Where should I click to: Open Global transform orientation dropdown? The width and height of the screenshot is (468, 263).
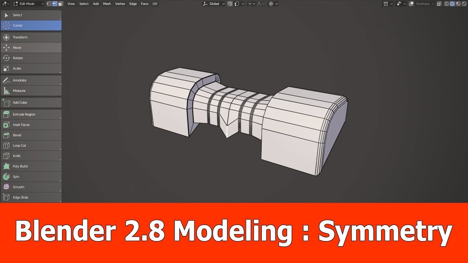[x=214, y=4]
